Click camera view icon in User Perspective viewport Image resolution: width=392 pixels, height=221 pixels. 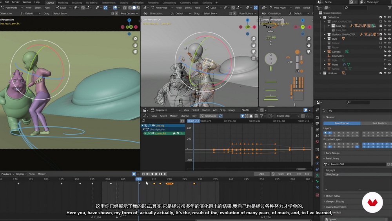point(254,52)
